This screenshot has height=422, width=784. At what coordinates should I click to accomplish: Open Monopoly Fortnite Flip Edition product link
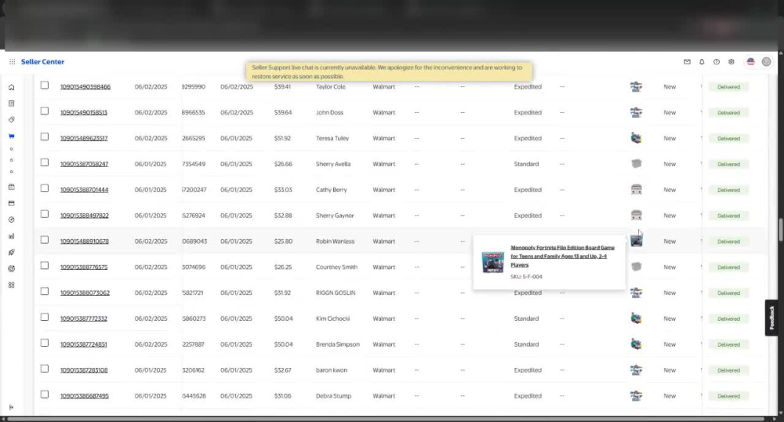tap(562, 256)
